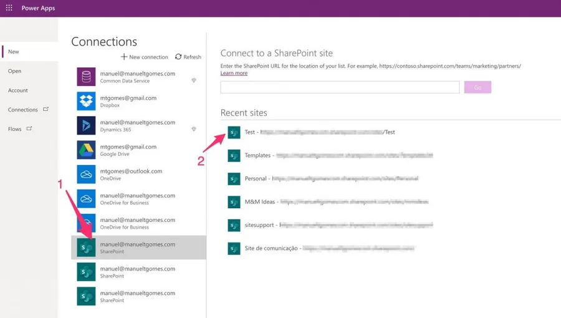Screen dimensions: 561x318
Task: Select the mtgomes@outlook.com OneDrive icon
Action: [86, 174]
